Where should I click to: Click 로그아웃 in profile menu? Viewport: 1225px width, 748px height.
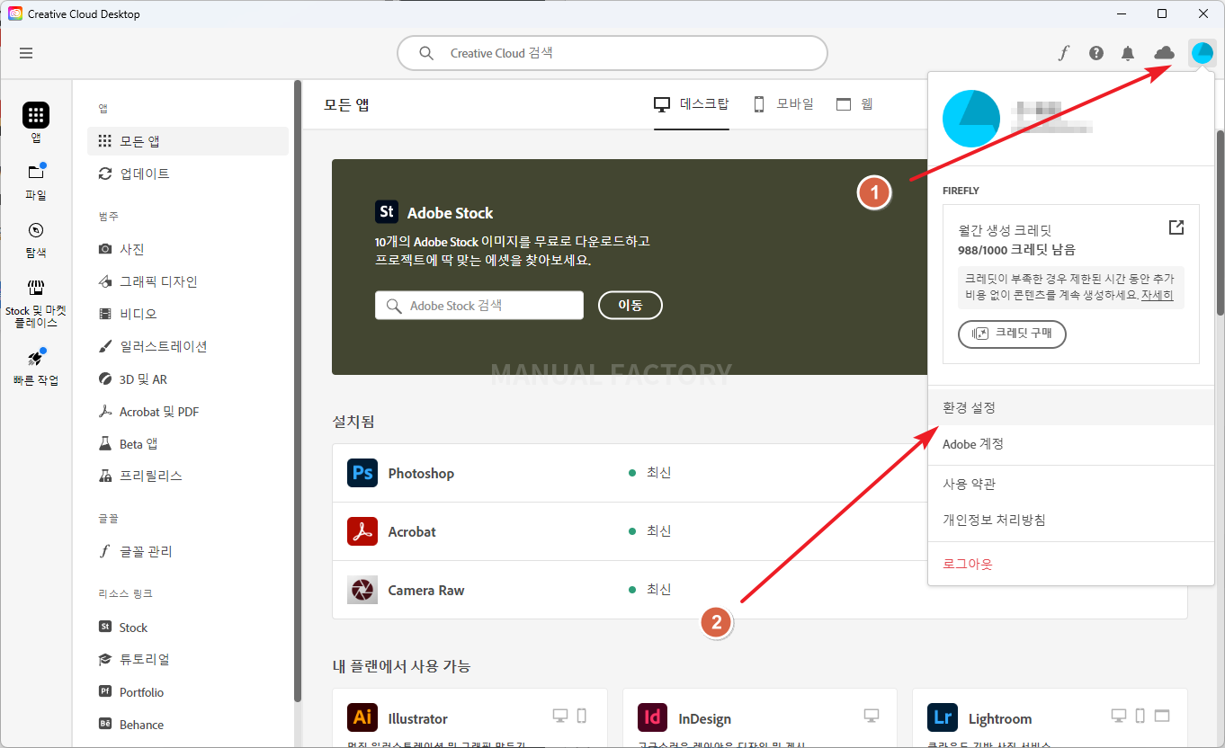point(1071,564)
